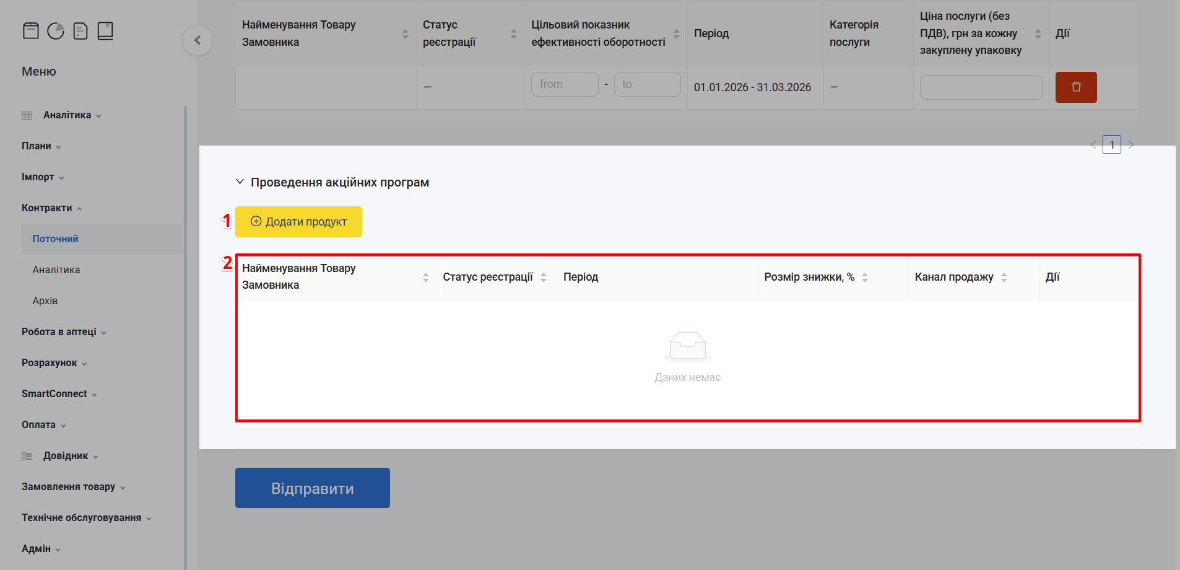Viewport: 1180px width, 570px height.
Task: Go to pagination page 1
Action: 1111,145
